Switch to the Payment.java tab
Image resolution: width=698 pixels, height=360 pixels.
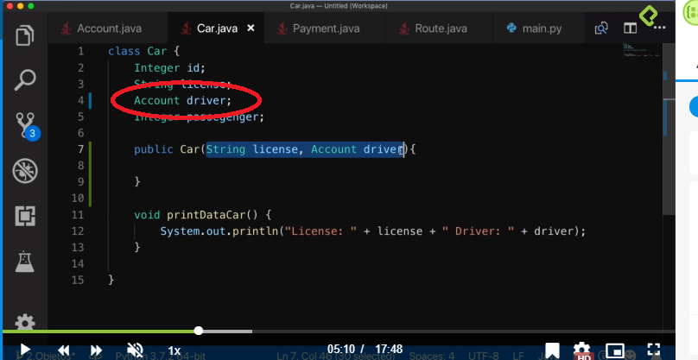[326, 28]
